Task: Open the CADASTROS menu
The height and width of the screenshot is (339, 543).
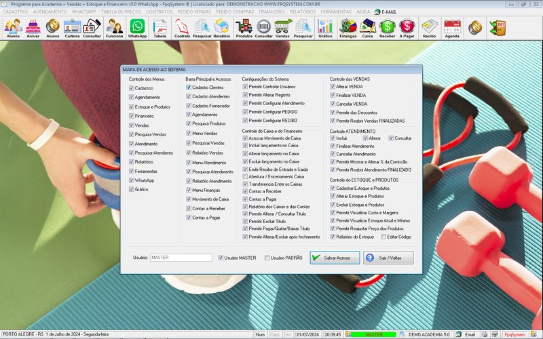Action: coord(15,12)
